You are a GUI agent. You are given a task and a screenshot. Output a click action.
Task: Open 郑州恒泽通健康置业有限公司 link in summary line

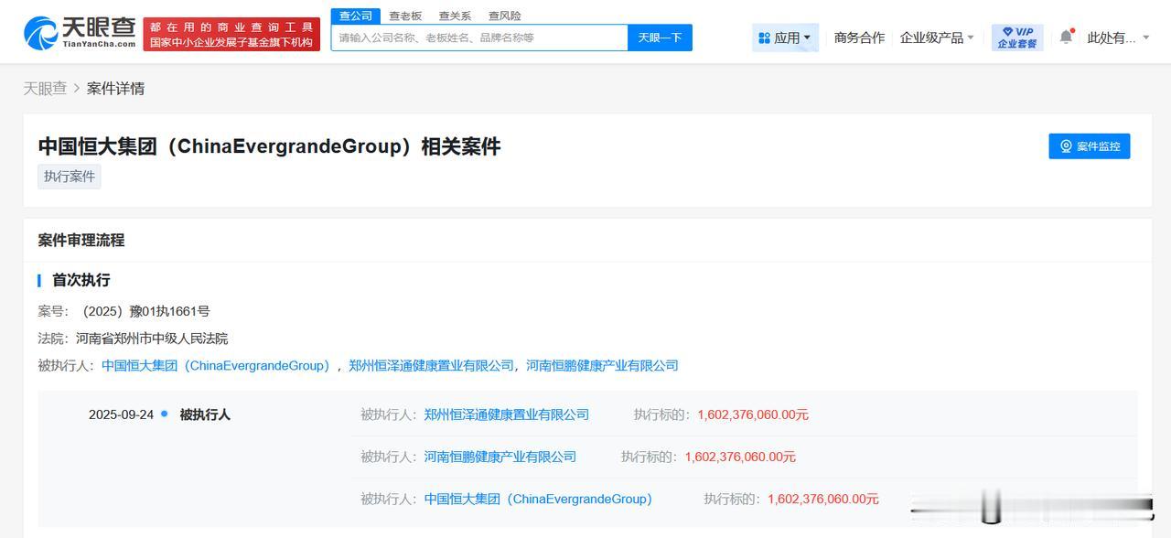pyautogui.click(x=431, y=365)
